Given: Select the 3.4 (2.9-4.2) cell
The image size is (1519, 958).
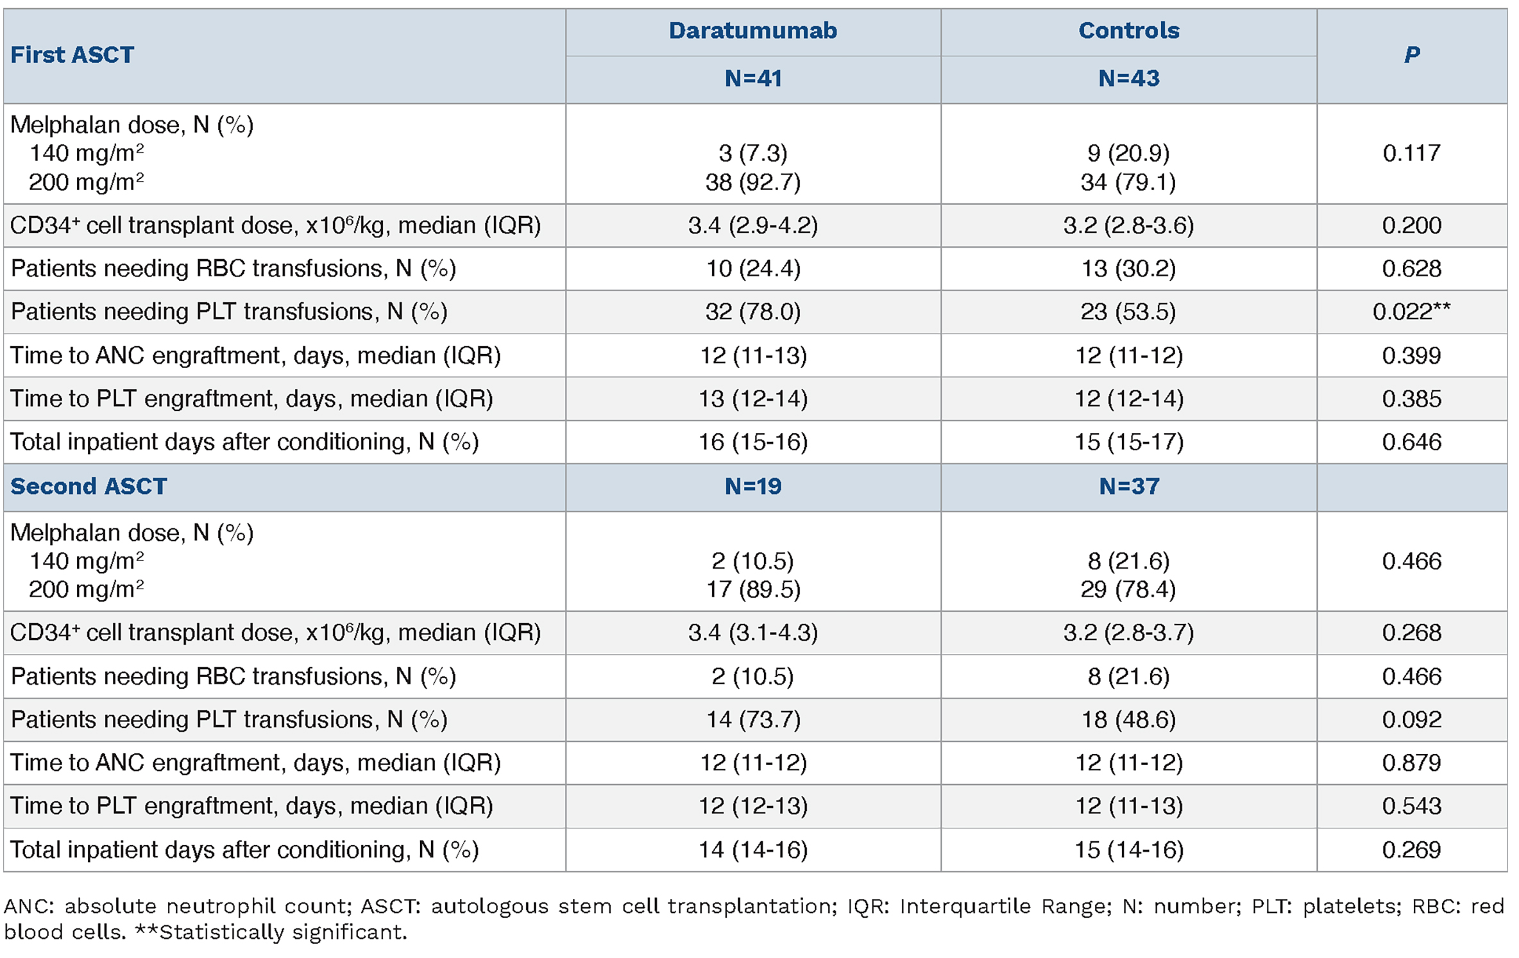Looking at the screenshot, I should tap(752, 226).
